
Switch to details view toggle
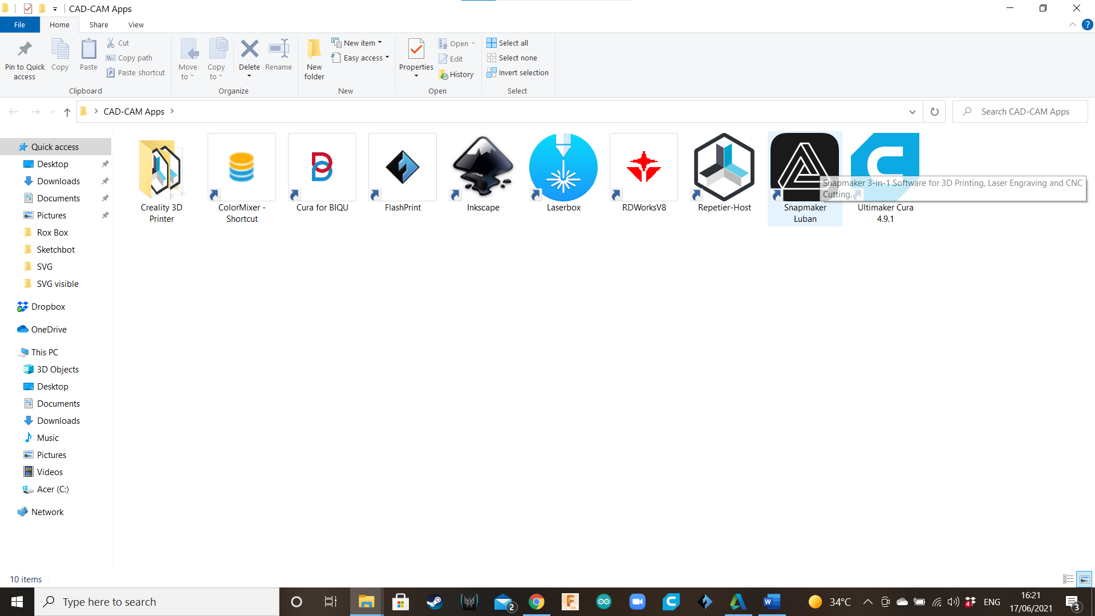tap(1068, 579)
